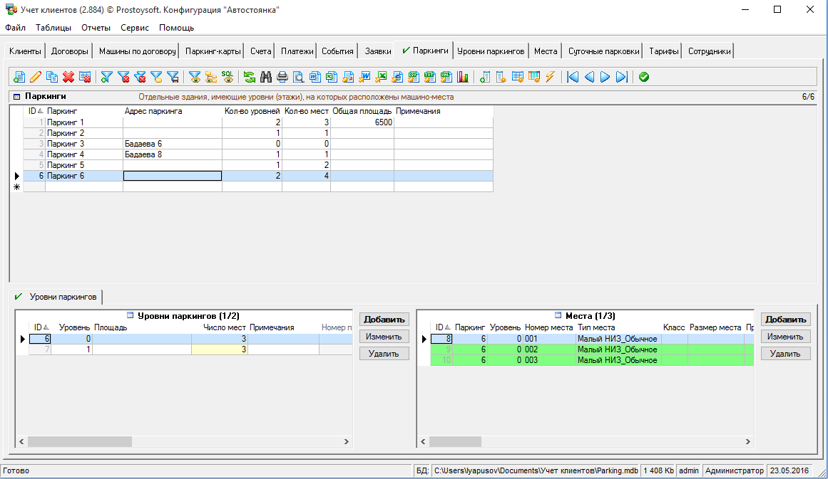The image size is (828, 479).
Task: Click the printer icon in toolbar
Action: pyautogui.click(x=282, y=77)
